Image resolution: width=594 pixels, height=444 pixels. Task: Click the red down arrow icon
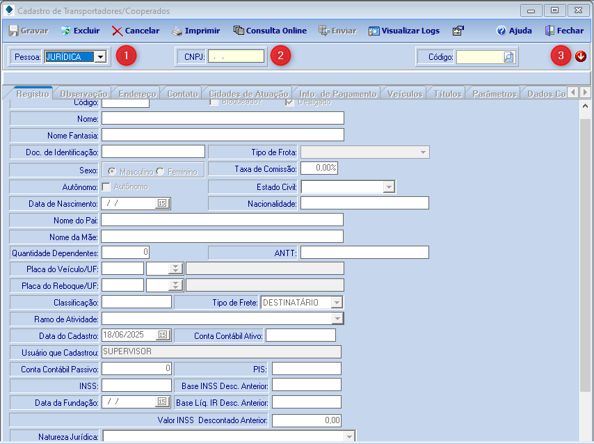pyautogui.click(x=581, y=56)
